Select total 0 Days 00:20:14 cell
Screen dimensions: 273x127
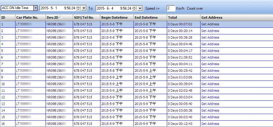pyautogui.click(x=184, y=31)
